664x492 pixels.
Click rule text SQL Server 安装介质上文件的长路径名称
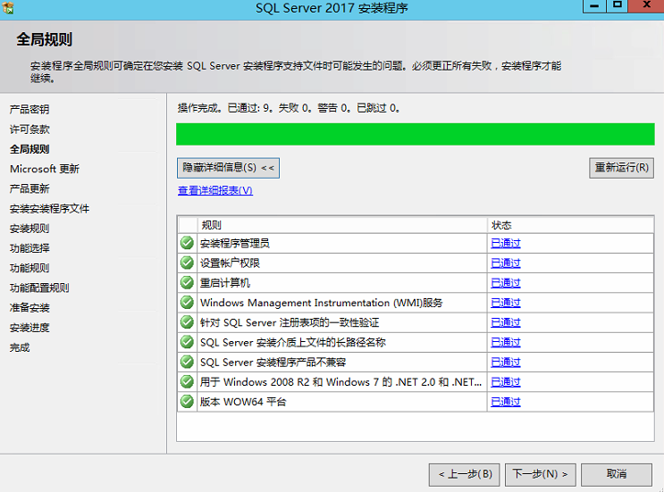pyautogui.click(x=292, y=342)
